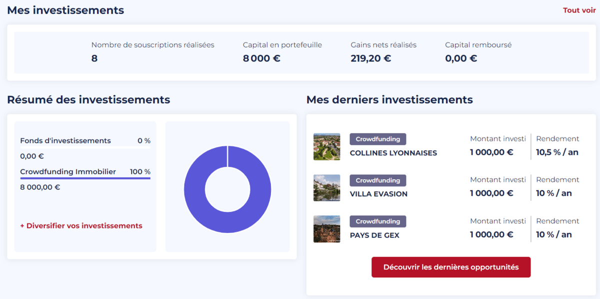Click Découvrir les dernières opportunités button
This screenshot has width=600, height=299.
tap(451, 267)
